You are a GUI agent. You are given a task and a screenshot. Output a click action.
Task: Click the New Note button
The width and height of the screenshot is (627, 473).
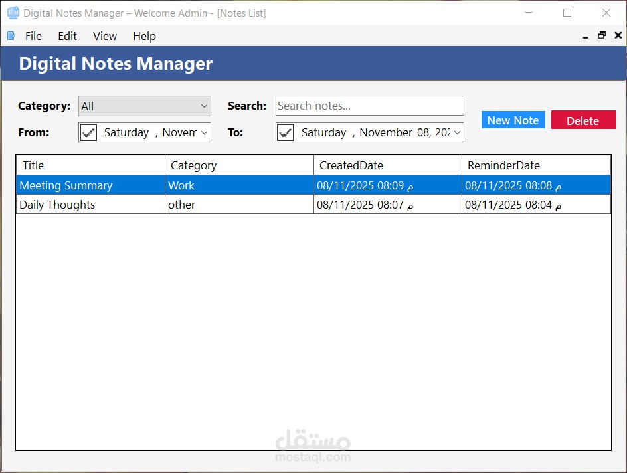pos(513,120)
